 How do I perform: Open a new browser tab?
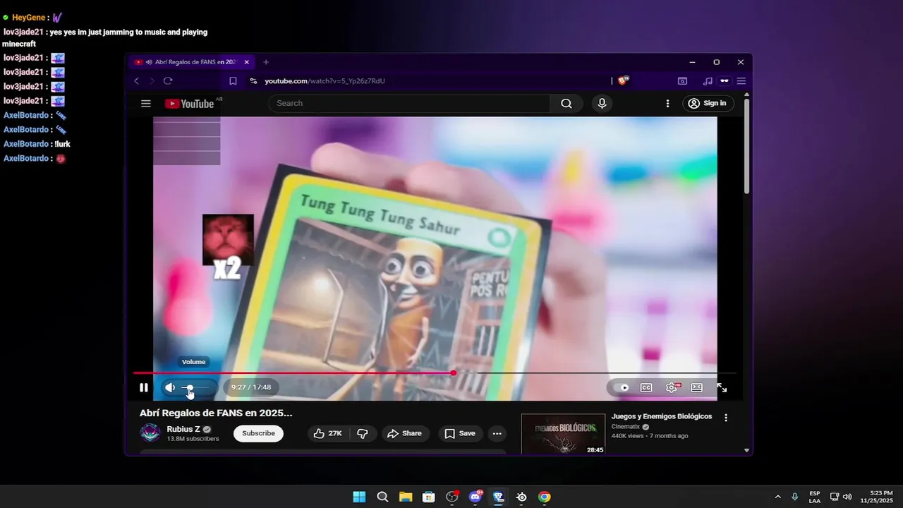tap(266, 62)
